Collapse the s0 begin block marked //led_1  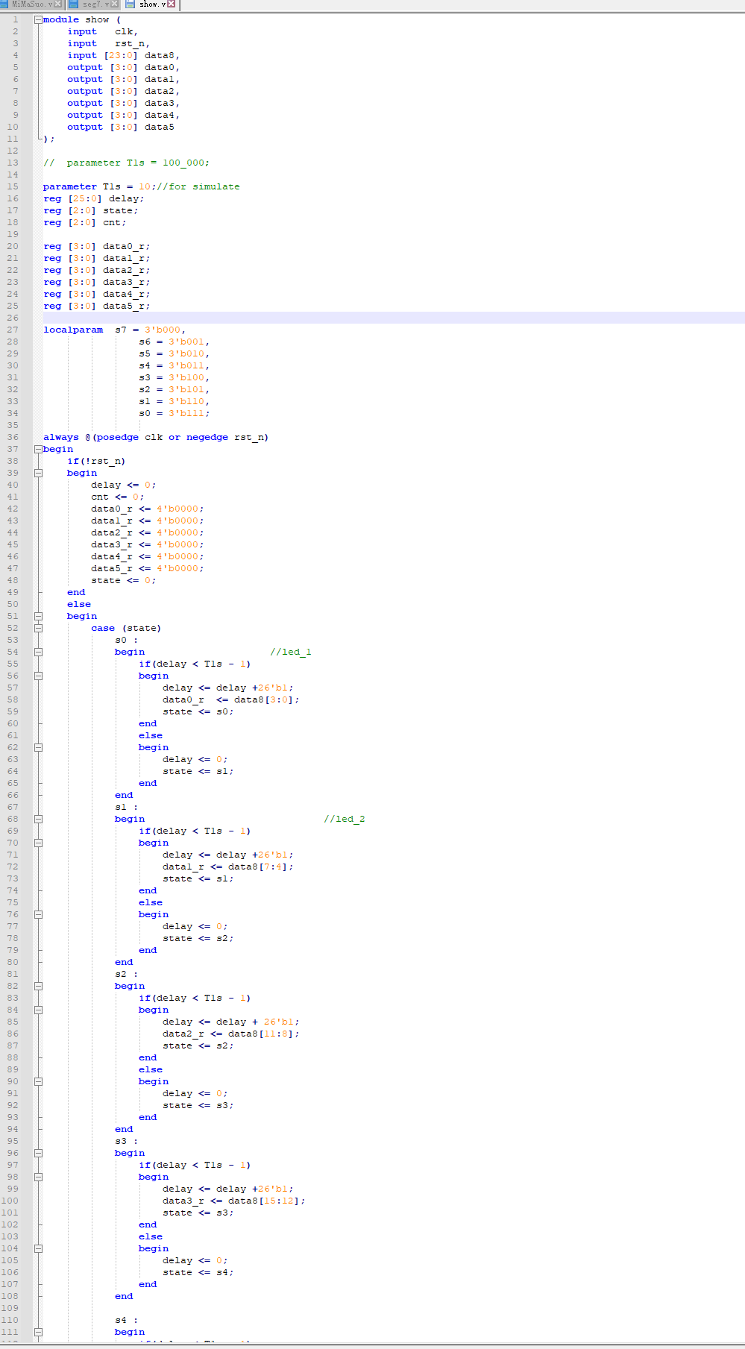click(38, 652)
